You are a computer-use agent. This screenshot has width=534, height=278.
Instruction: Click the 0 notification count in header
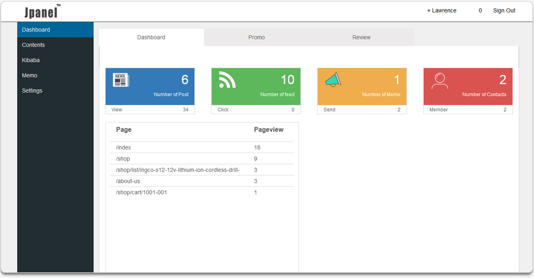tap(480, 10)
